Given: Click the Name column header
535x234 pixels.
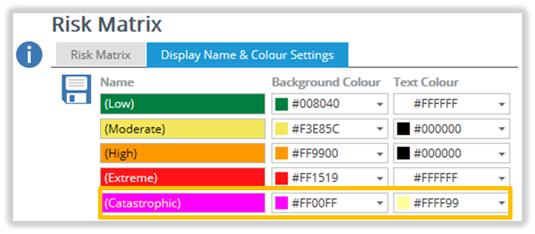Looking at the screenshot, I should (117, 82).
